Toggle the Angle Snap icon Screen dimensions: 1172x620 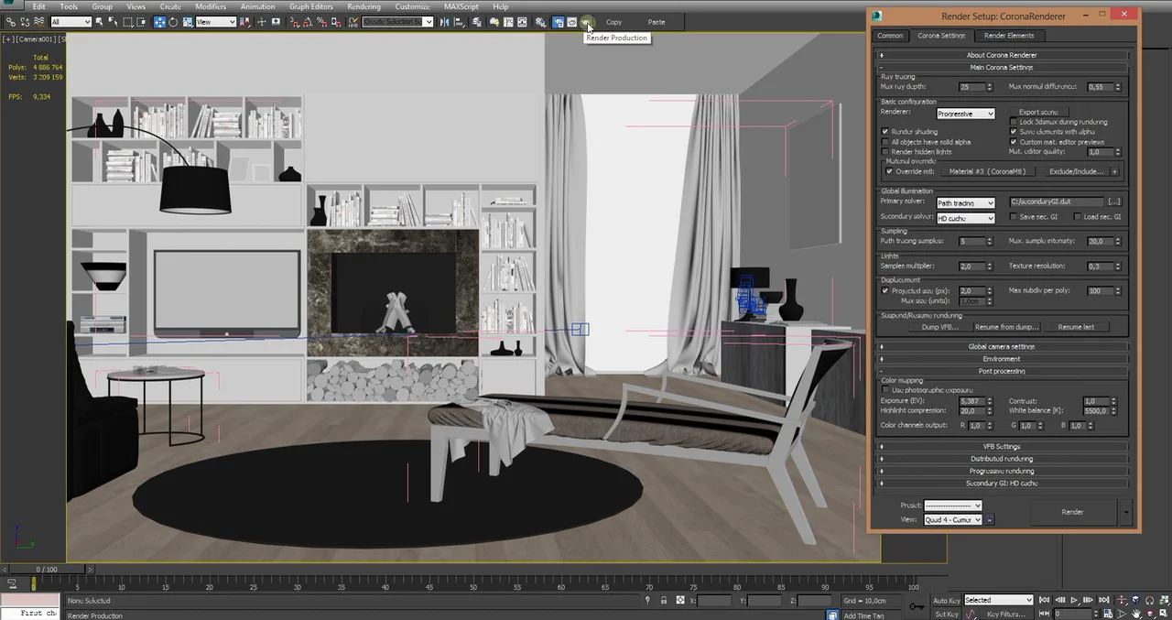pos(309,22)
